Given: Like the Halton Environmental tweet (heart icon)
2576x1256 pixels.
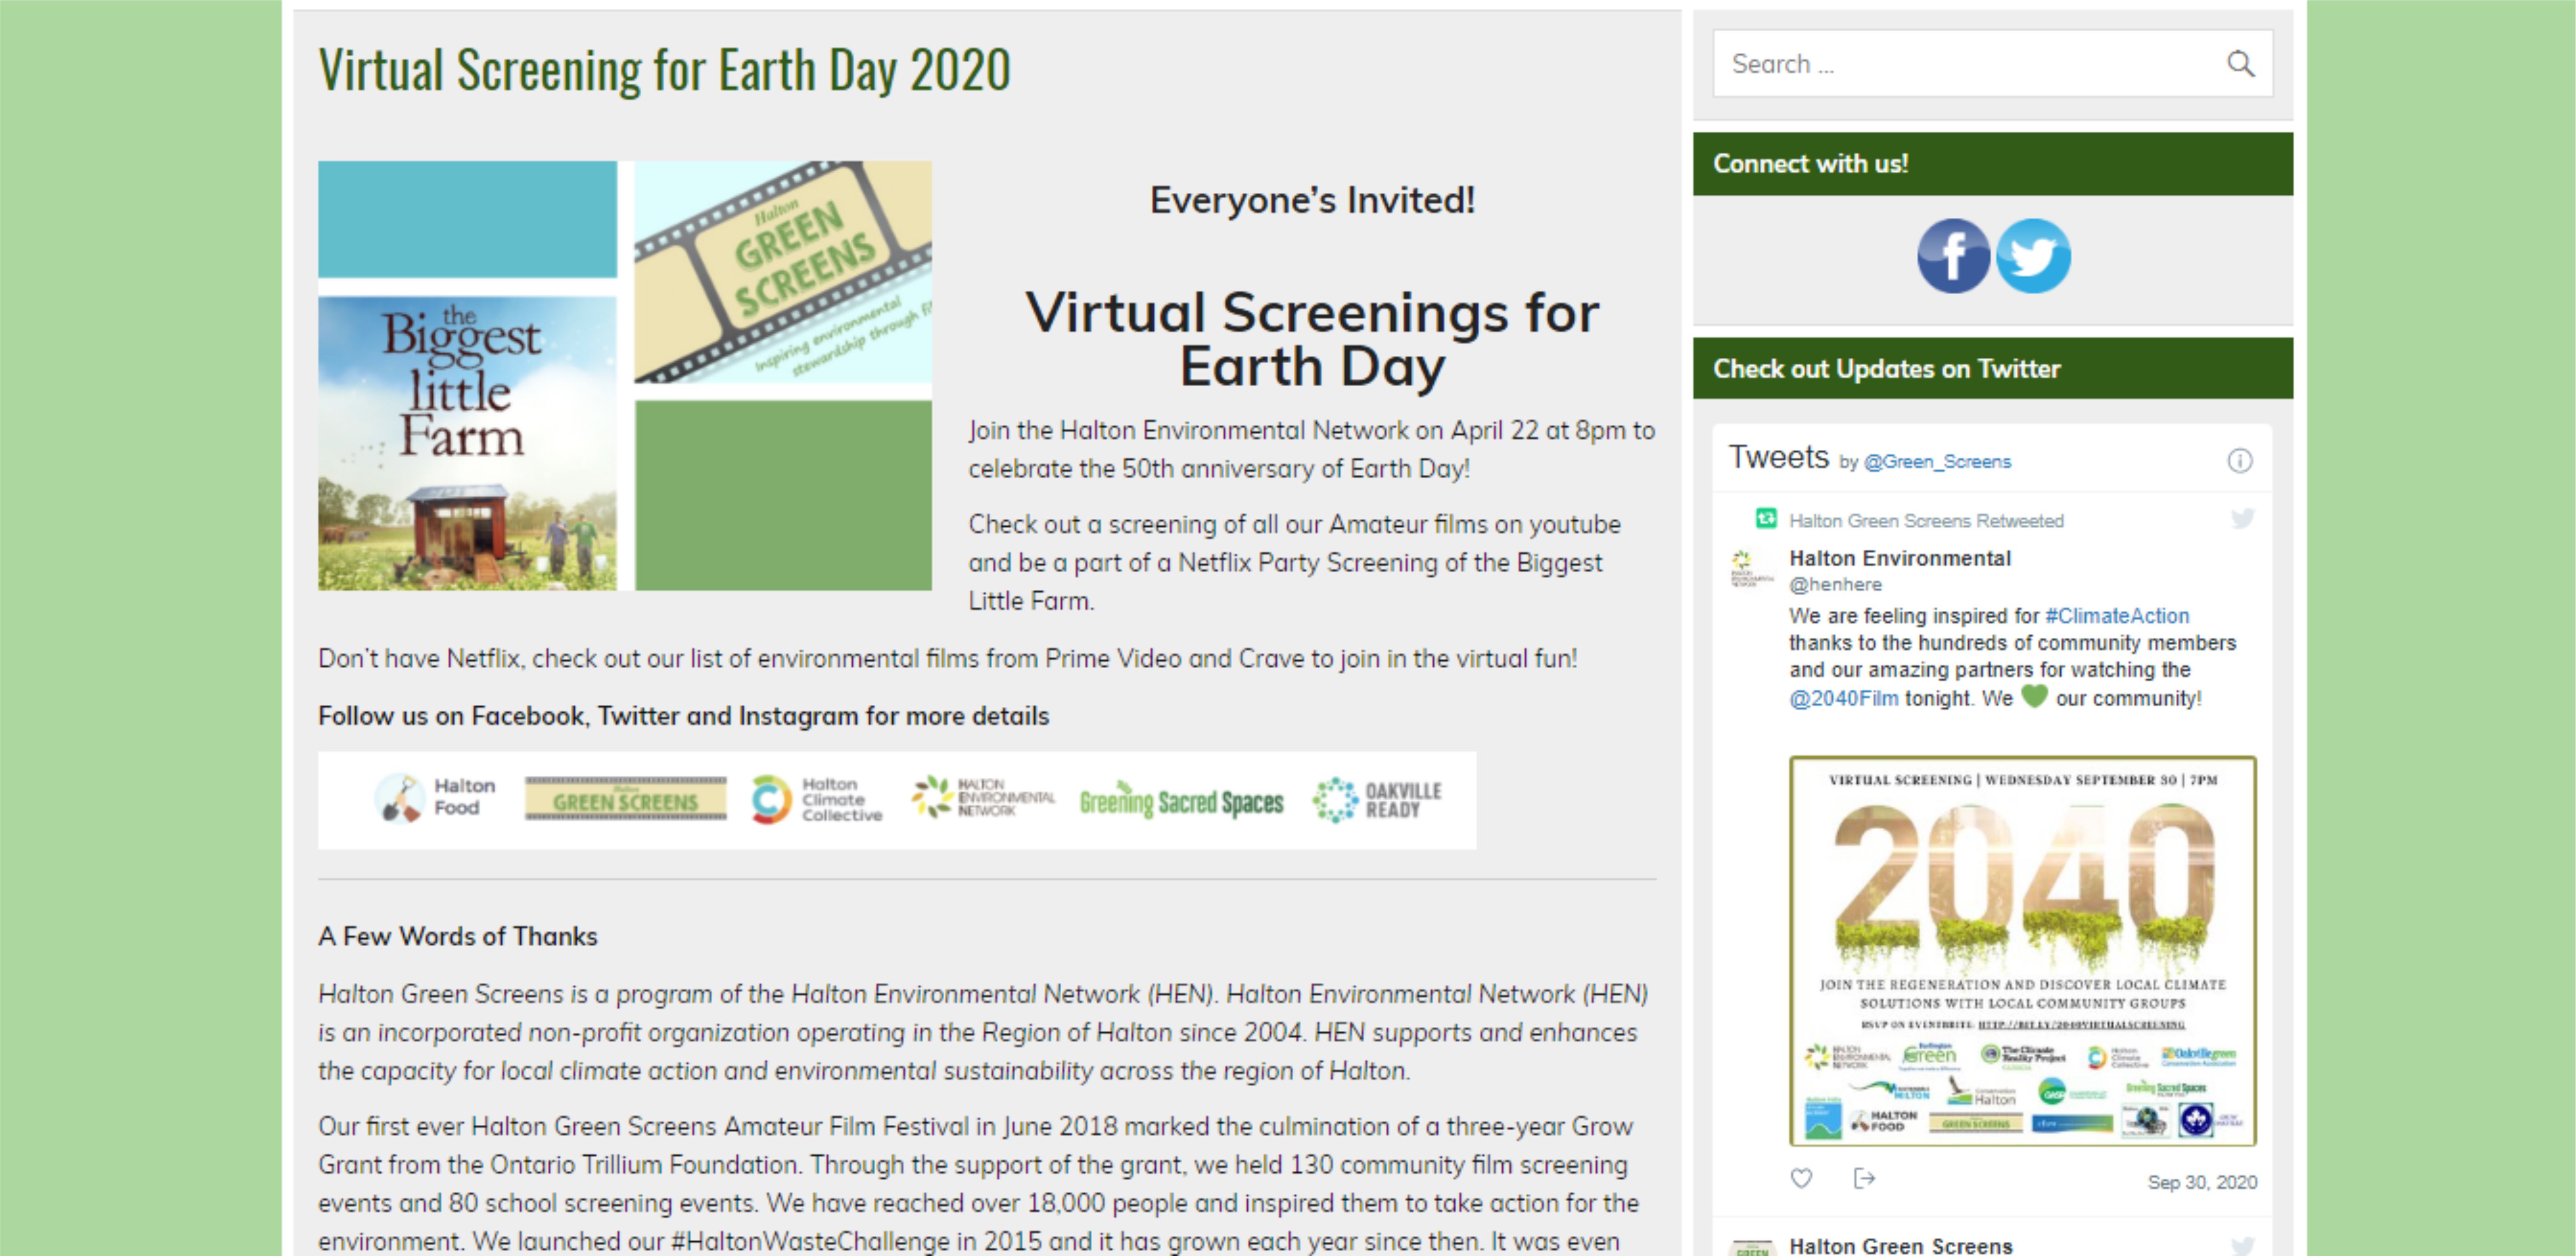Looking at the screenshot, I should 1801,1178.
